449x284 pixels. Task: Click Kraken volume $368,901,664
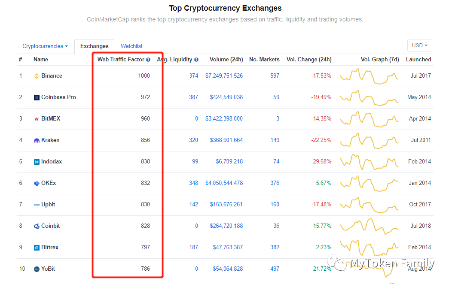tap(226, 140)
